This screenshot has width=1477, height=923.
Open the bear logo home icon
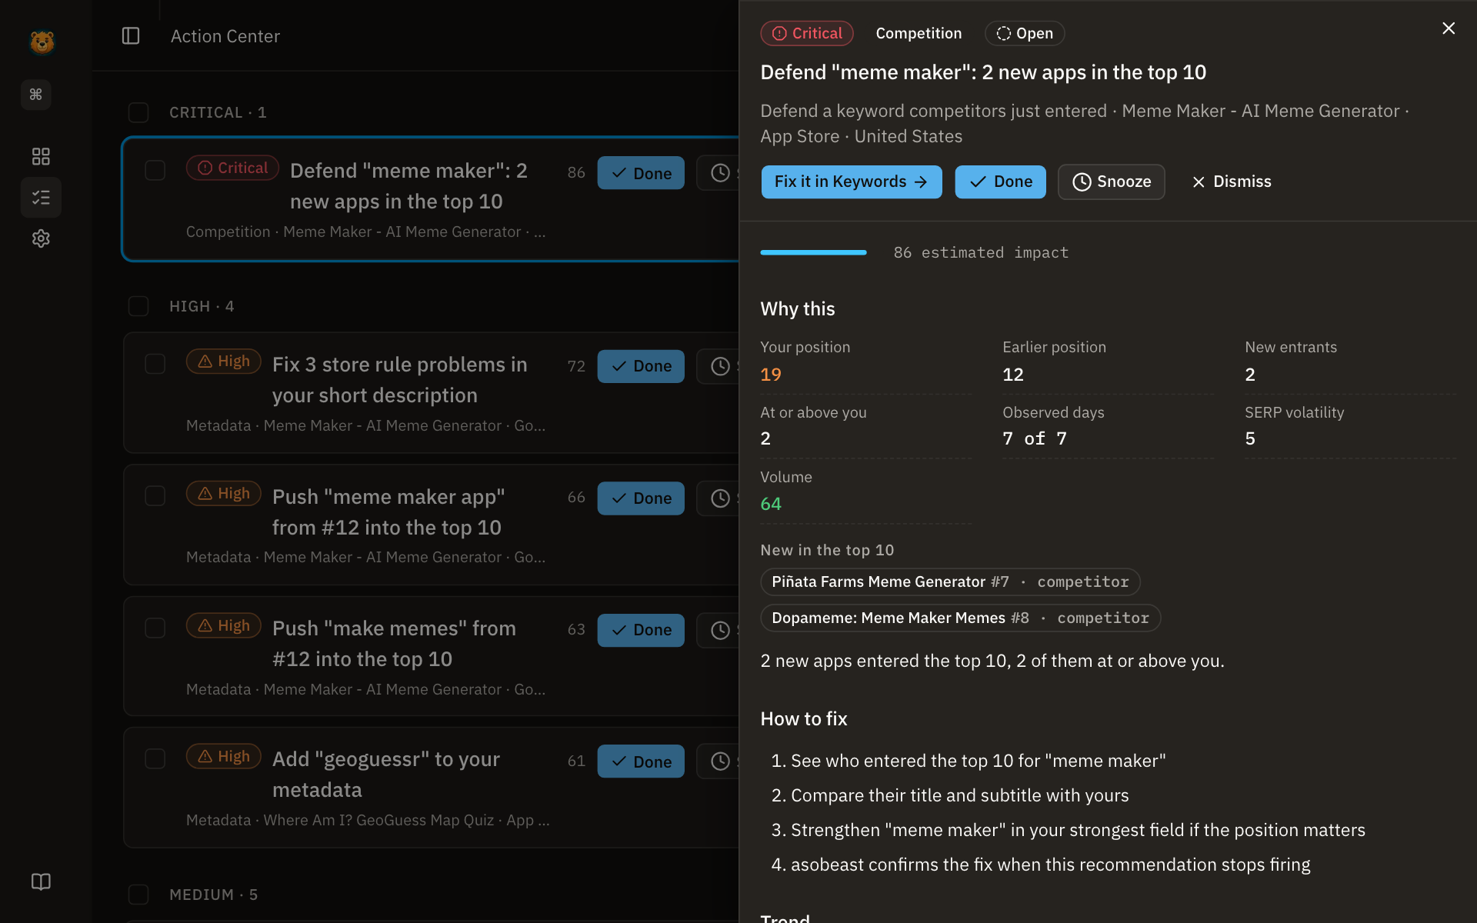coord(42,42)
